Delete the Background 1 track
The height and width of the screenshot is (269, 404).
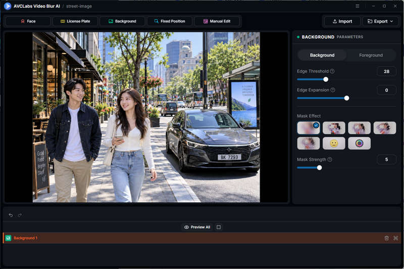[386, 238]
